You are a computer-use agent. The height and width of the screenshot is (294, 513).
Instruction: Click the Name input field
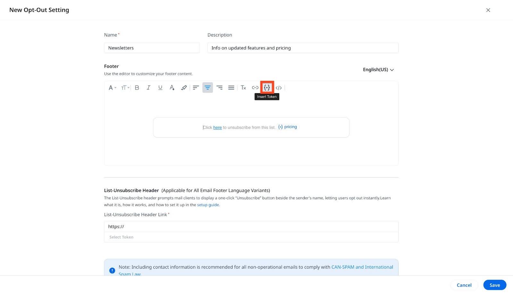pos(152,48)
